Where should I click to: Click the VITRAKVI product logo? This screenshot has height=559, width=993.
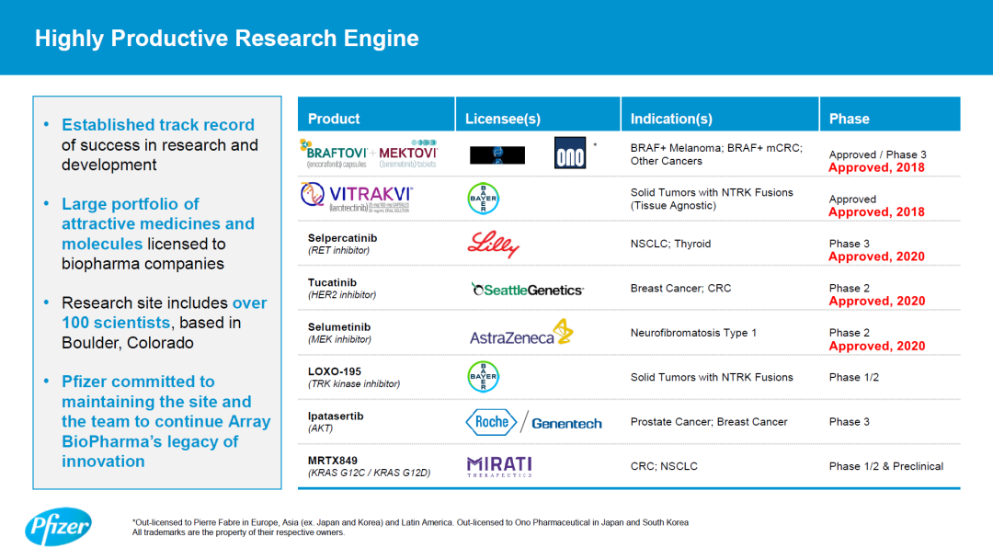pos(357,198)
